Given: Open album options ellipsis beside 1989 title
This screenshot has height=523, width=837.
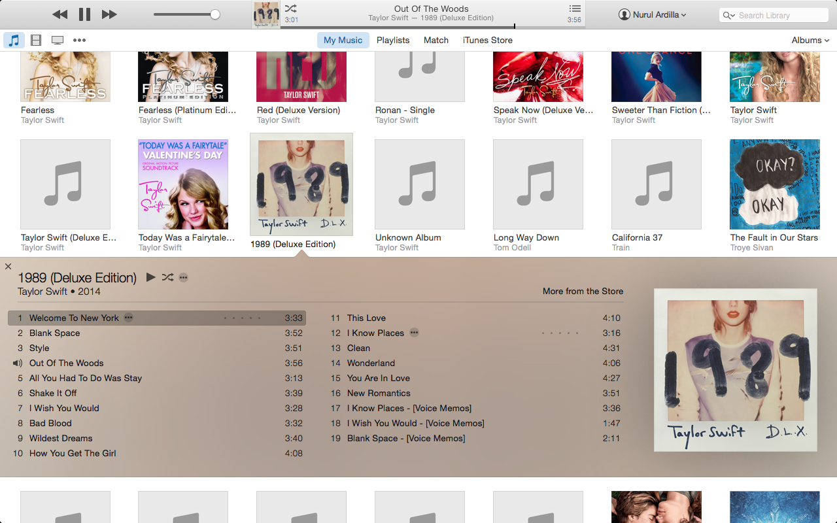Looking at the screenshot, I should (184, 278).
